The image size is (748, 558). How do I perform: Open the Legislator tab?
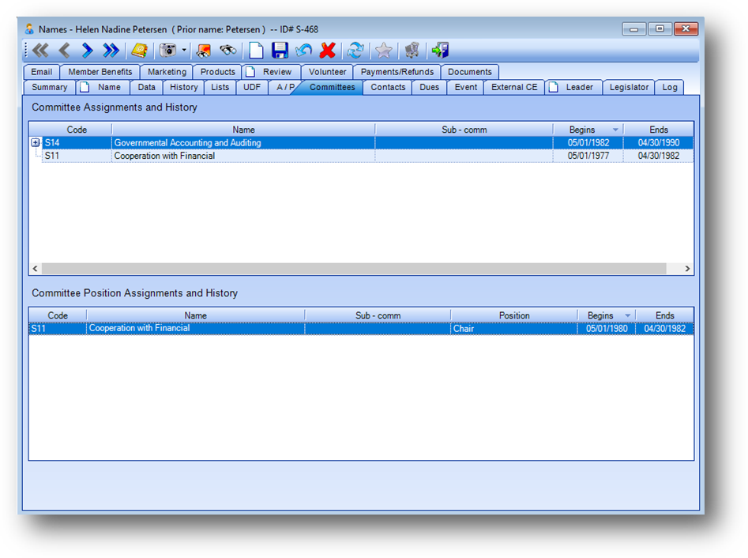(629, 87)
